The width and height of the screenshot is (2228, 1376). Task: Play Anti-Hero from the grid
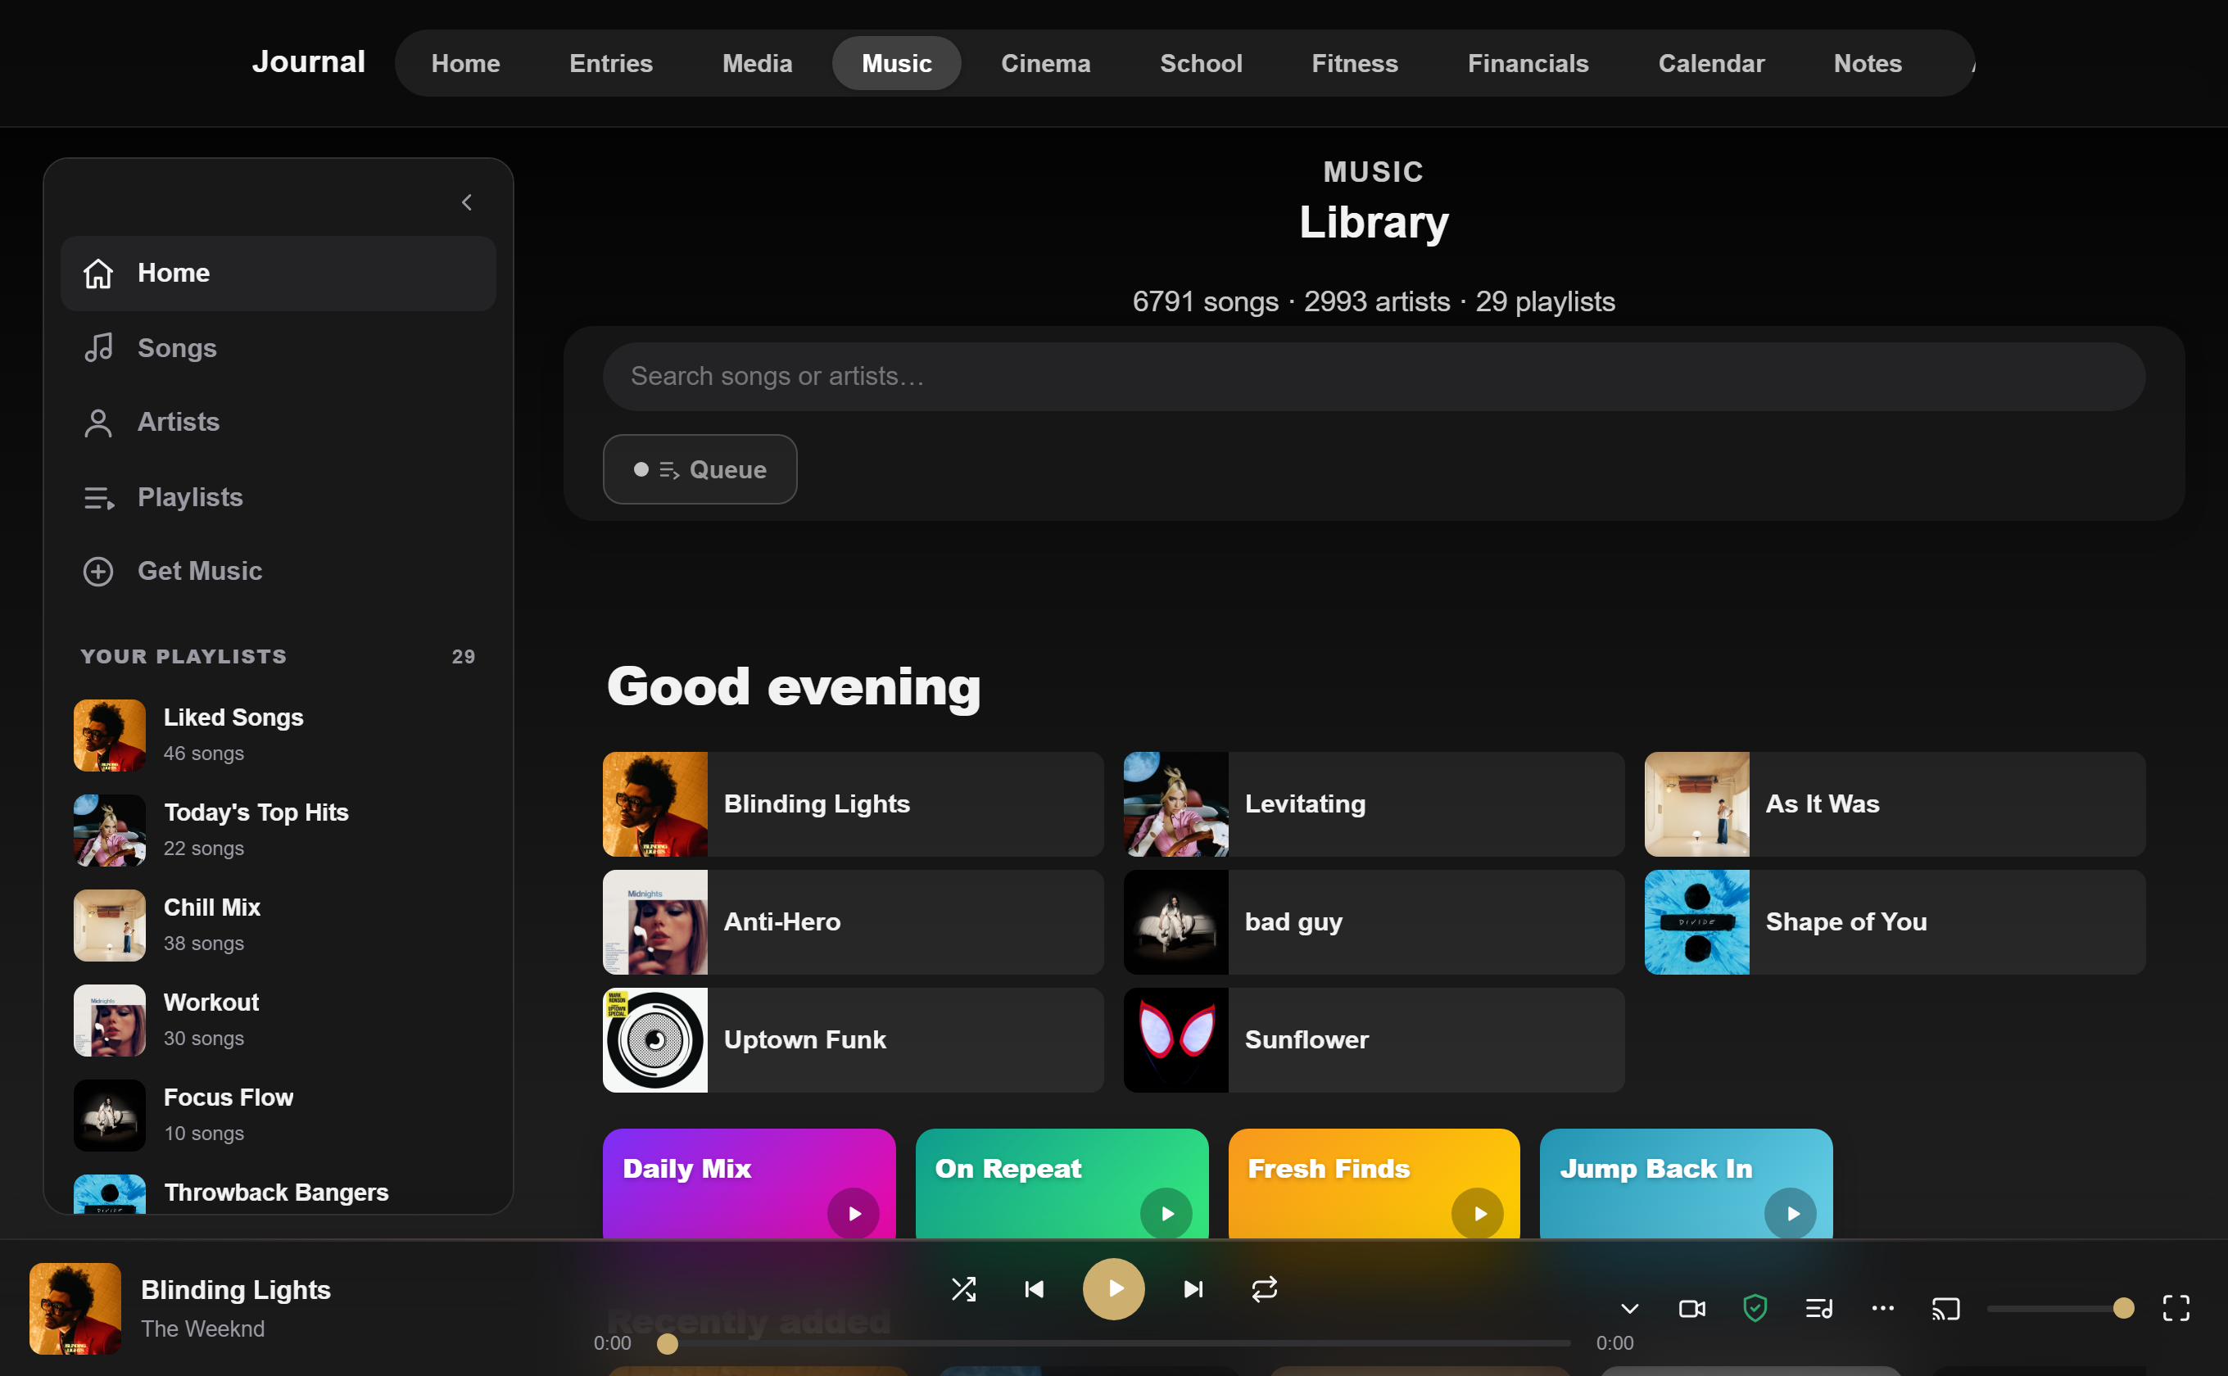pos(853,922)
